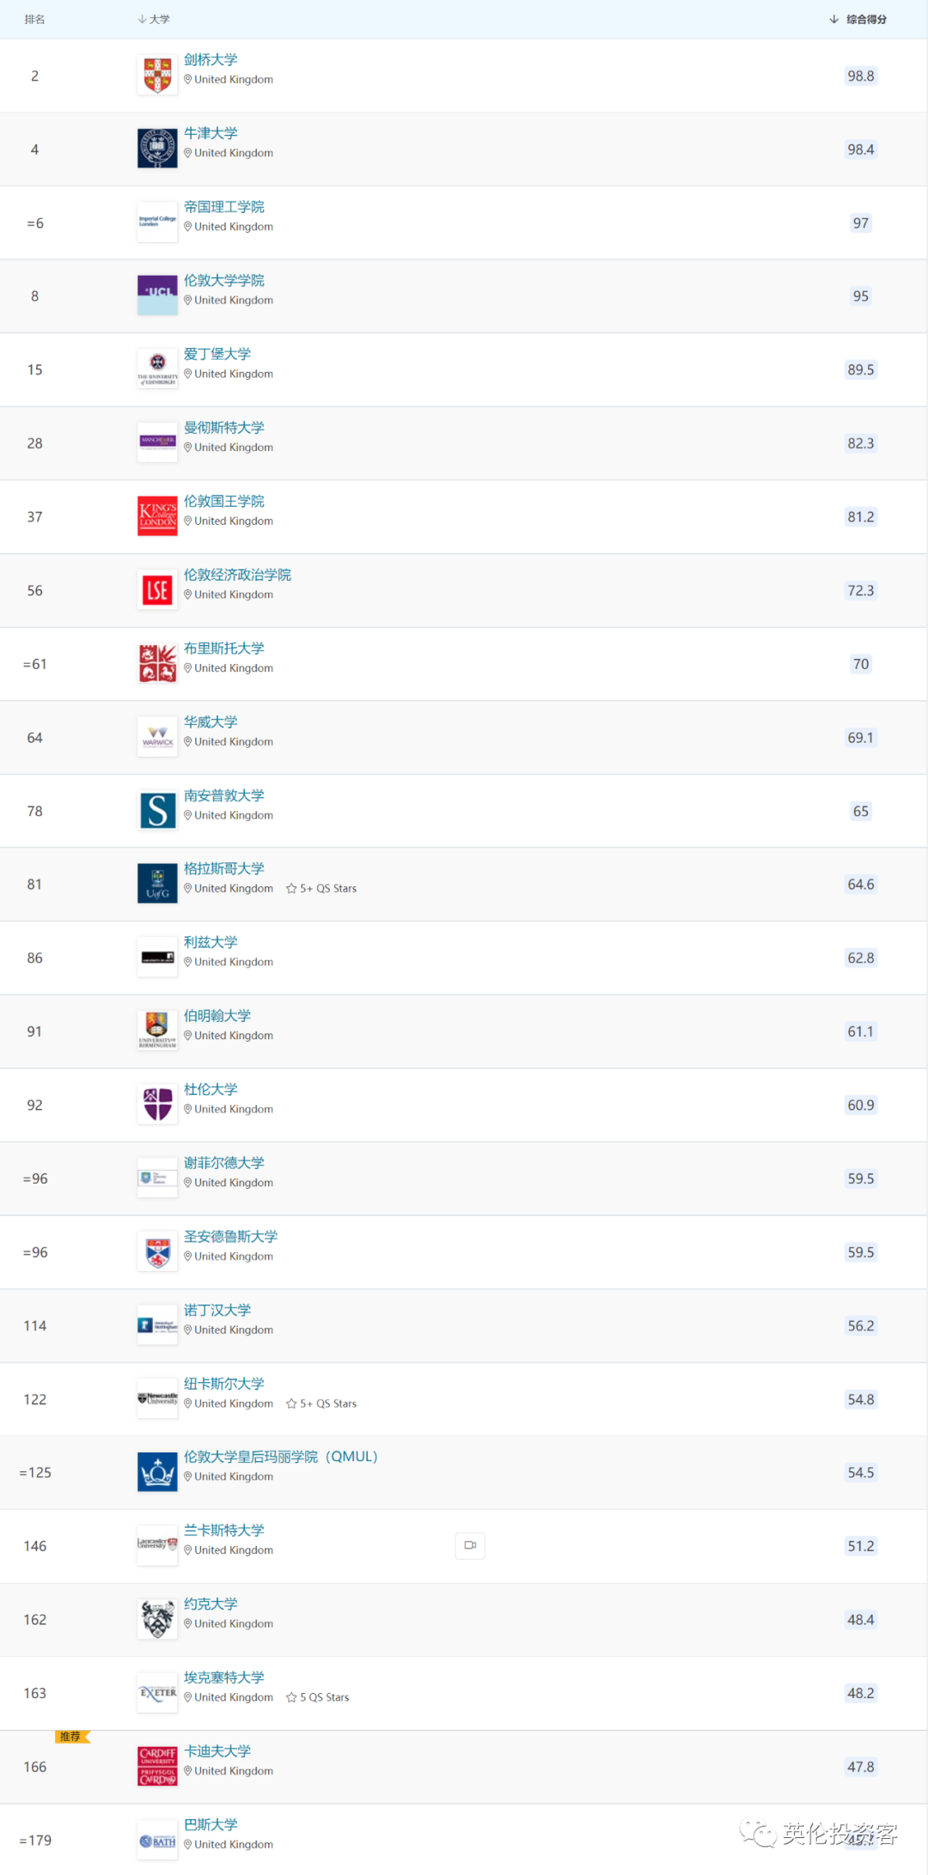Click the 5+ QS Stars badge for 格拉斯哥大学
Image resolution: width=928 pixels, height=1875 pixels.
pyautogui.click(x=321, y=888)
